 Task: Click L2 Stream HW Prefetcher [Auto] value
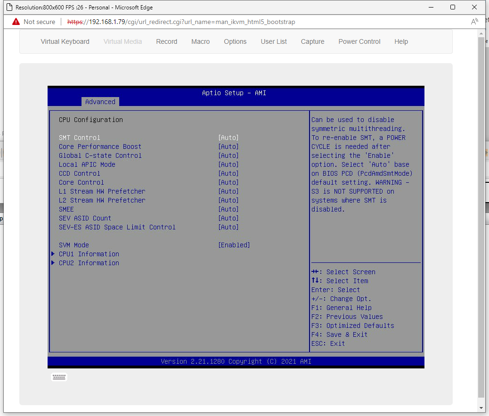click(x=228, y=200)
